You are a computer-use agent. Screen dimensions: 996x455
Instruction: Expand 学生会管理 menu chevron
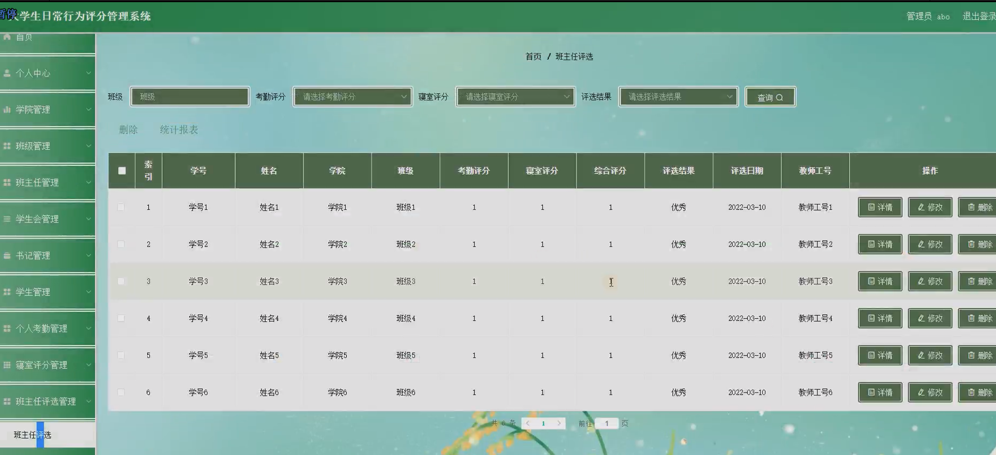(x=88, y=219)
